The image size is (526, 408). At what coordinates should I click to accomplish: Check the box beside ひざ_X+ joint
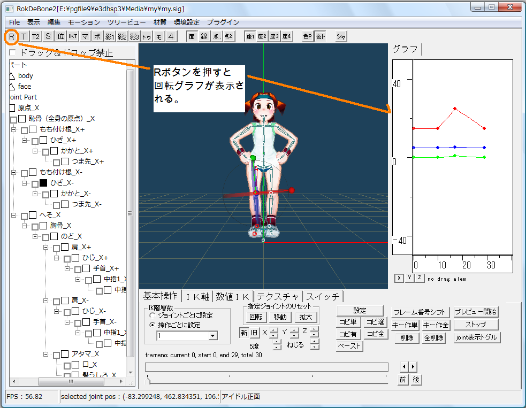tap(44, 140)
